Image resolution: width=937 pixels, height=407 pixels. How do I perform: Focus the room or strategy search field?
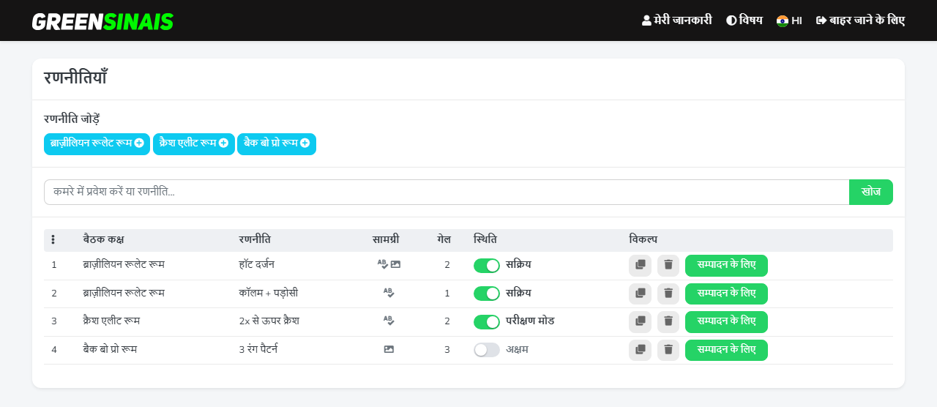(447, 192)
